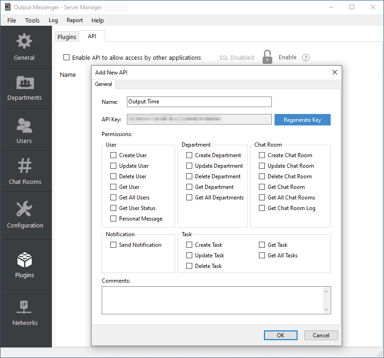Click the Cancel button
This screenshot has width=384, height=358.
(321, 335)
